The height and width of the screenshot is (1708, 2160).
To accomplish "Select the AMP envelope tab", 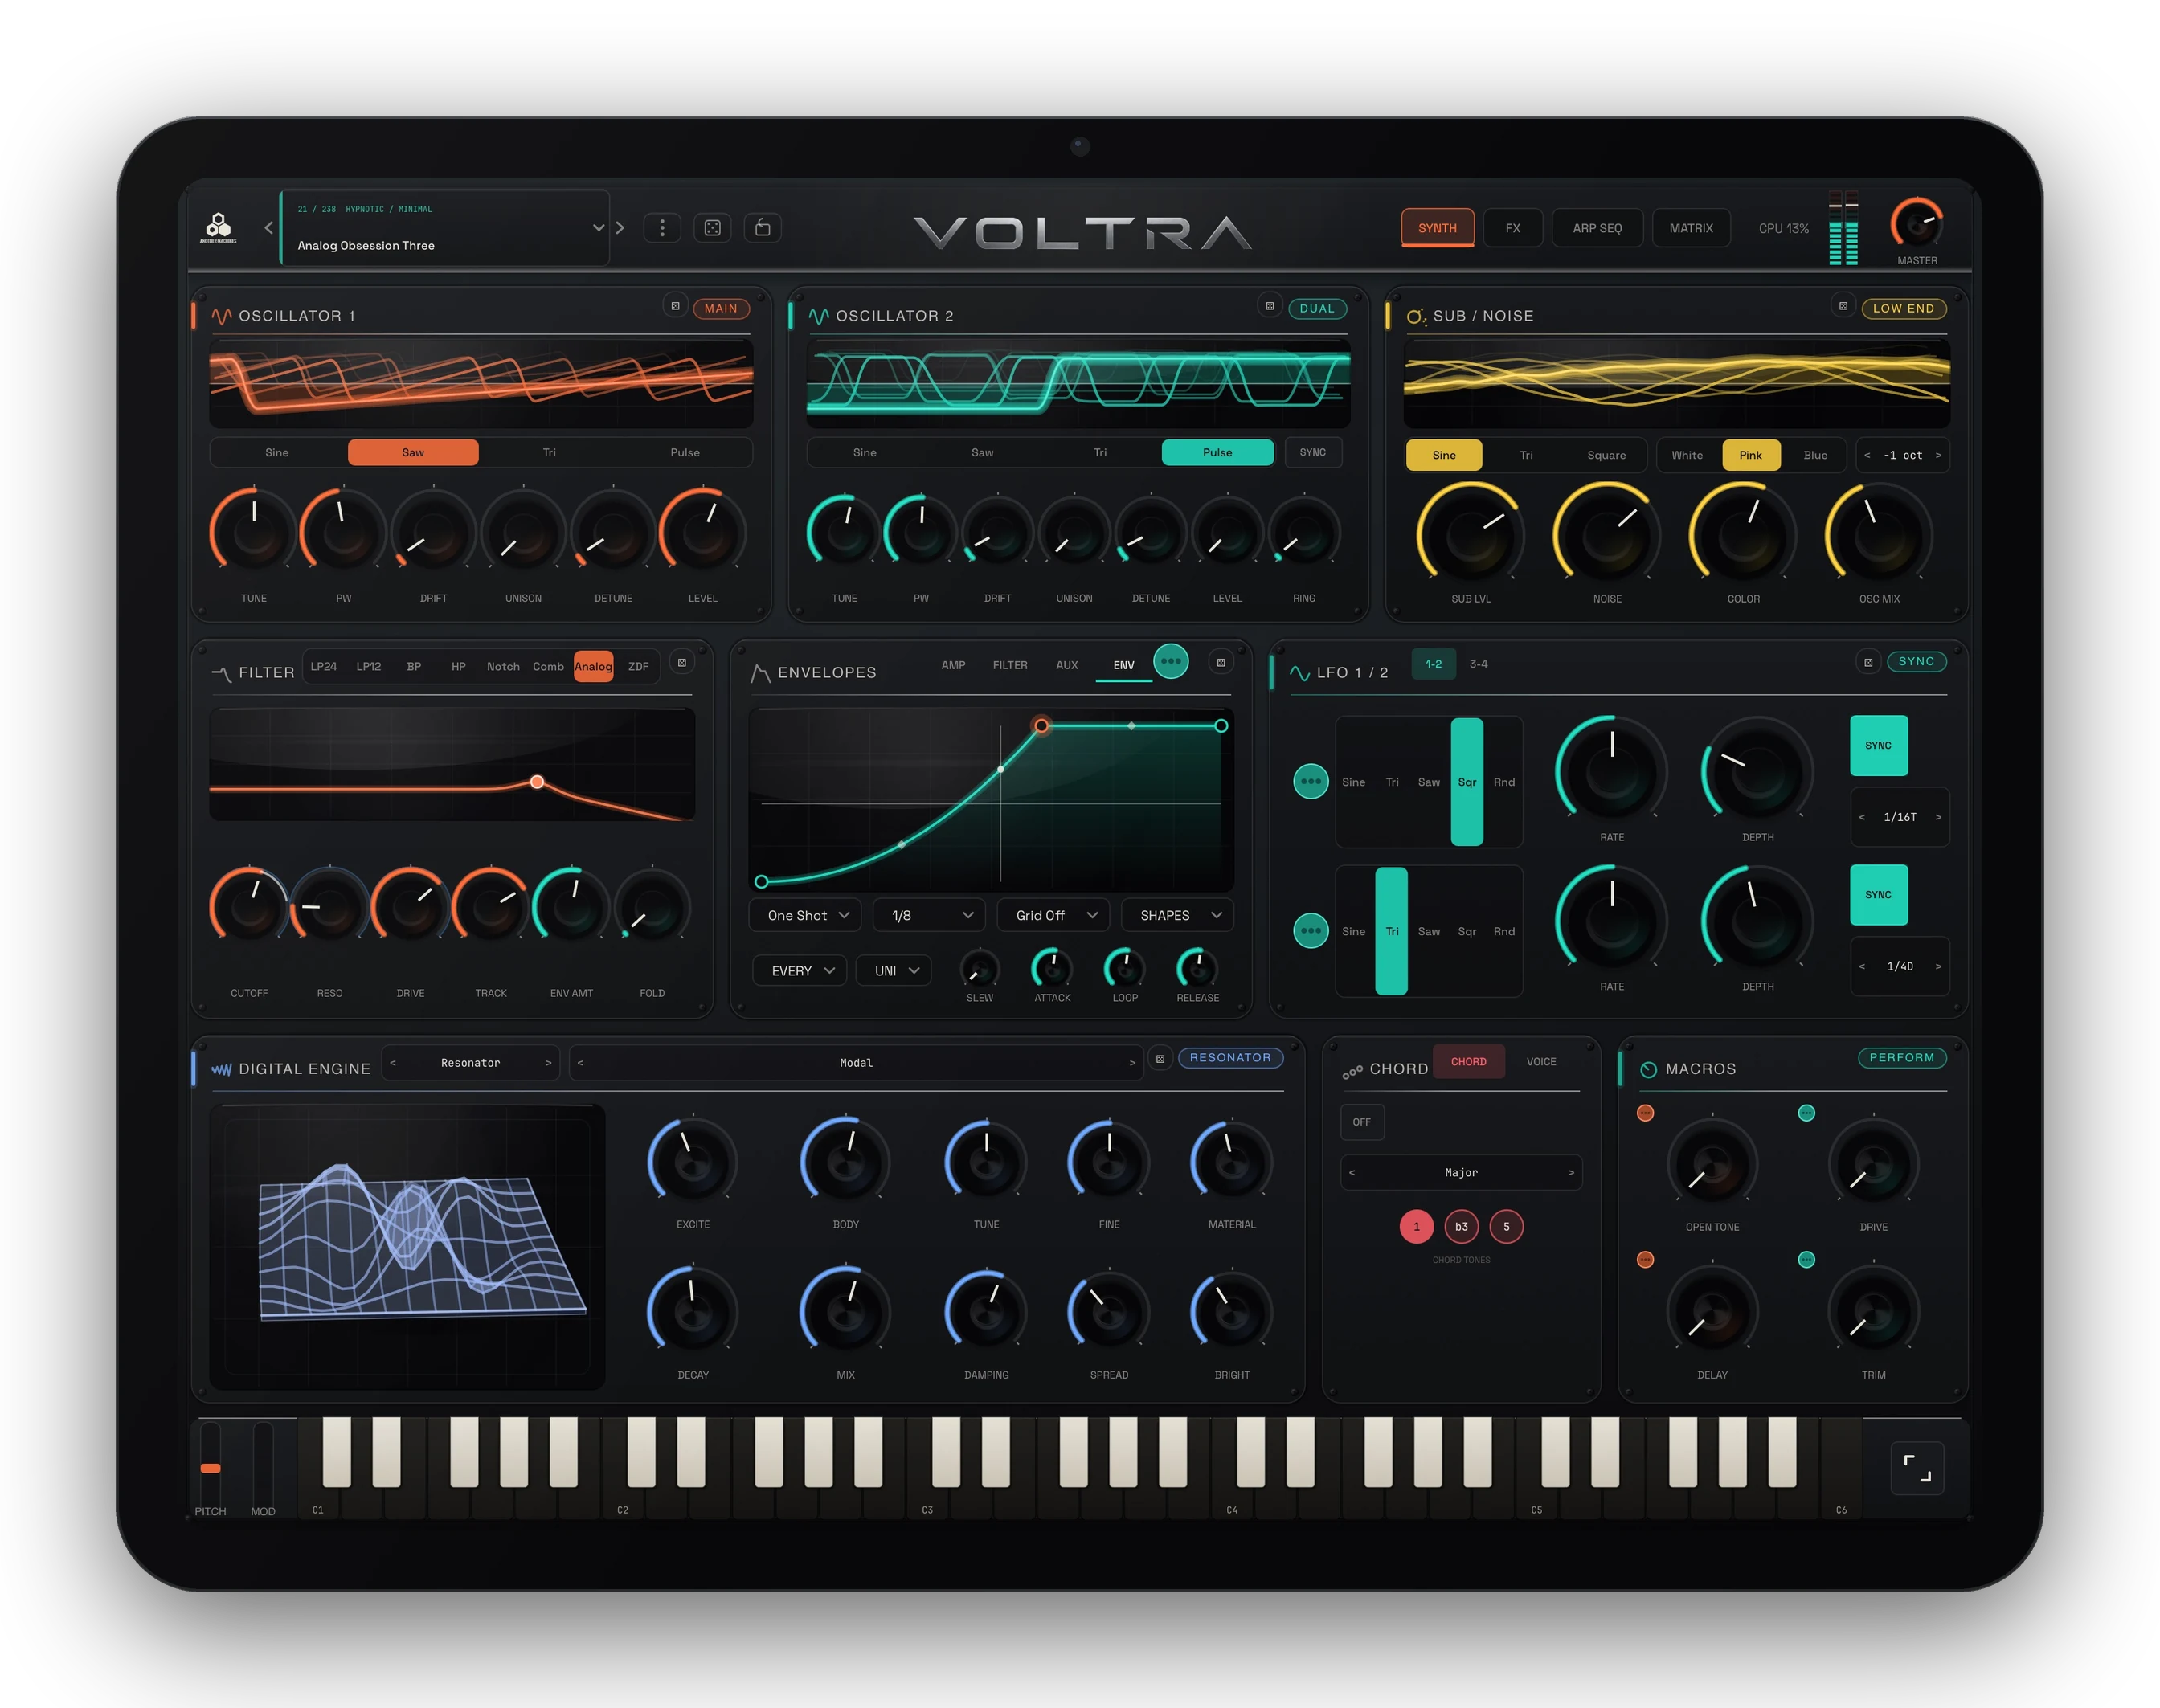I will pos(953,665).
